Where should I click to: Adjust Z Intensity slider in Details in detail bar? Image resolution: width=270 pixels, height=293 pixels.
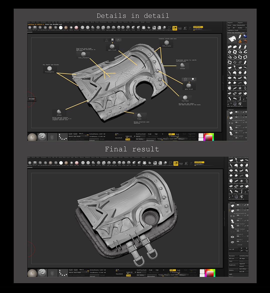tap(174, 136)
